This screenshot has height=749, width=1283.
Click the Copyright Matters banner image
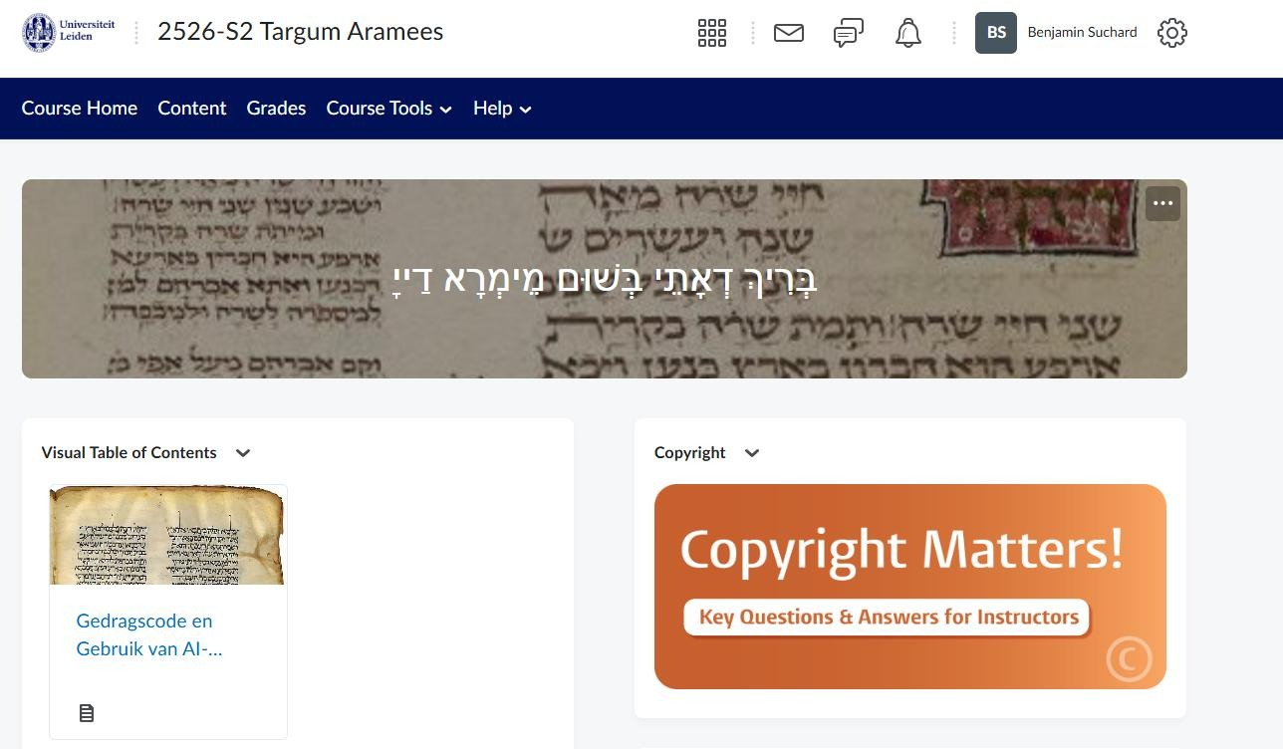(x=910, y=587)
